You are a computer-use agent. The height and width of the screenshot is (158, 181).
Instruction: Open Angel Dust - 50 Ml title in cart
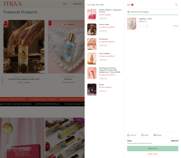[145, 19]
